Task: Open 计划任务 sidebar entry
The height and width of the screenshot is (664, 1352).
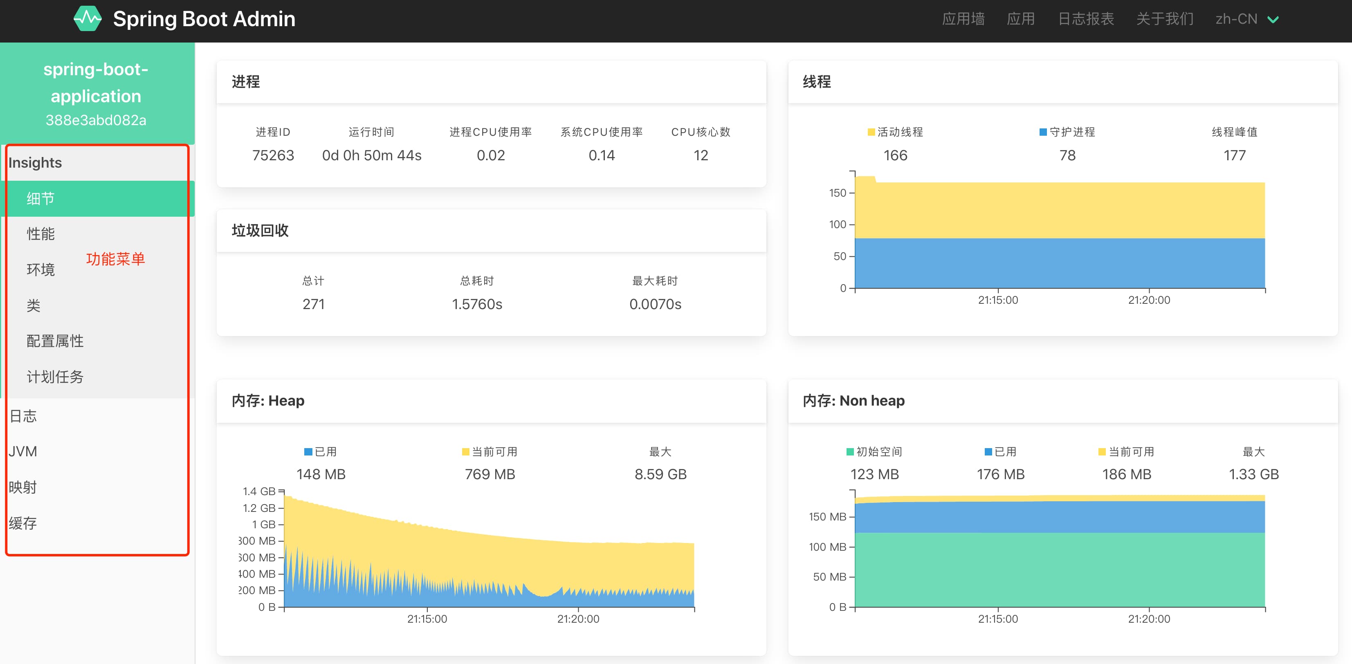Action: 55,377
